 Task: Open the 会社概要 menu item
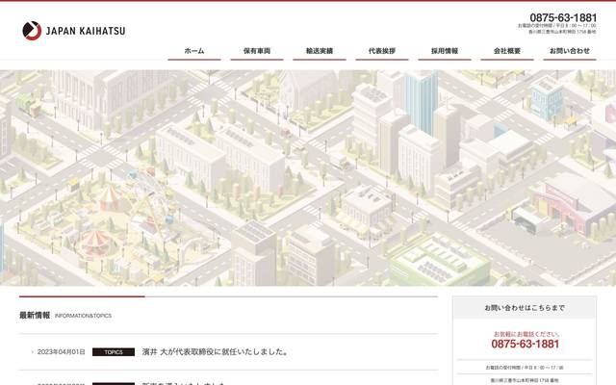click(x=507, y=51)
